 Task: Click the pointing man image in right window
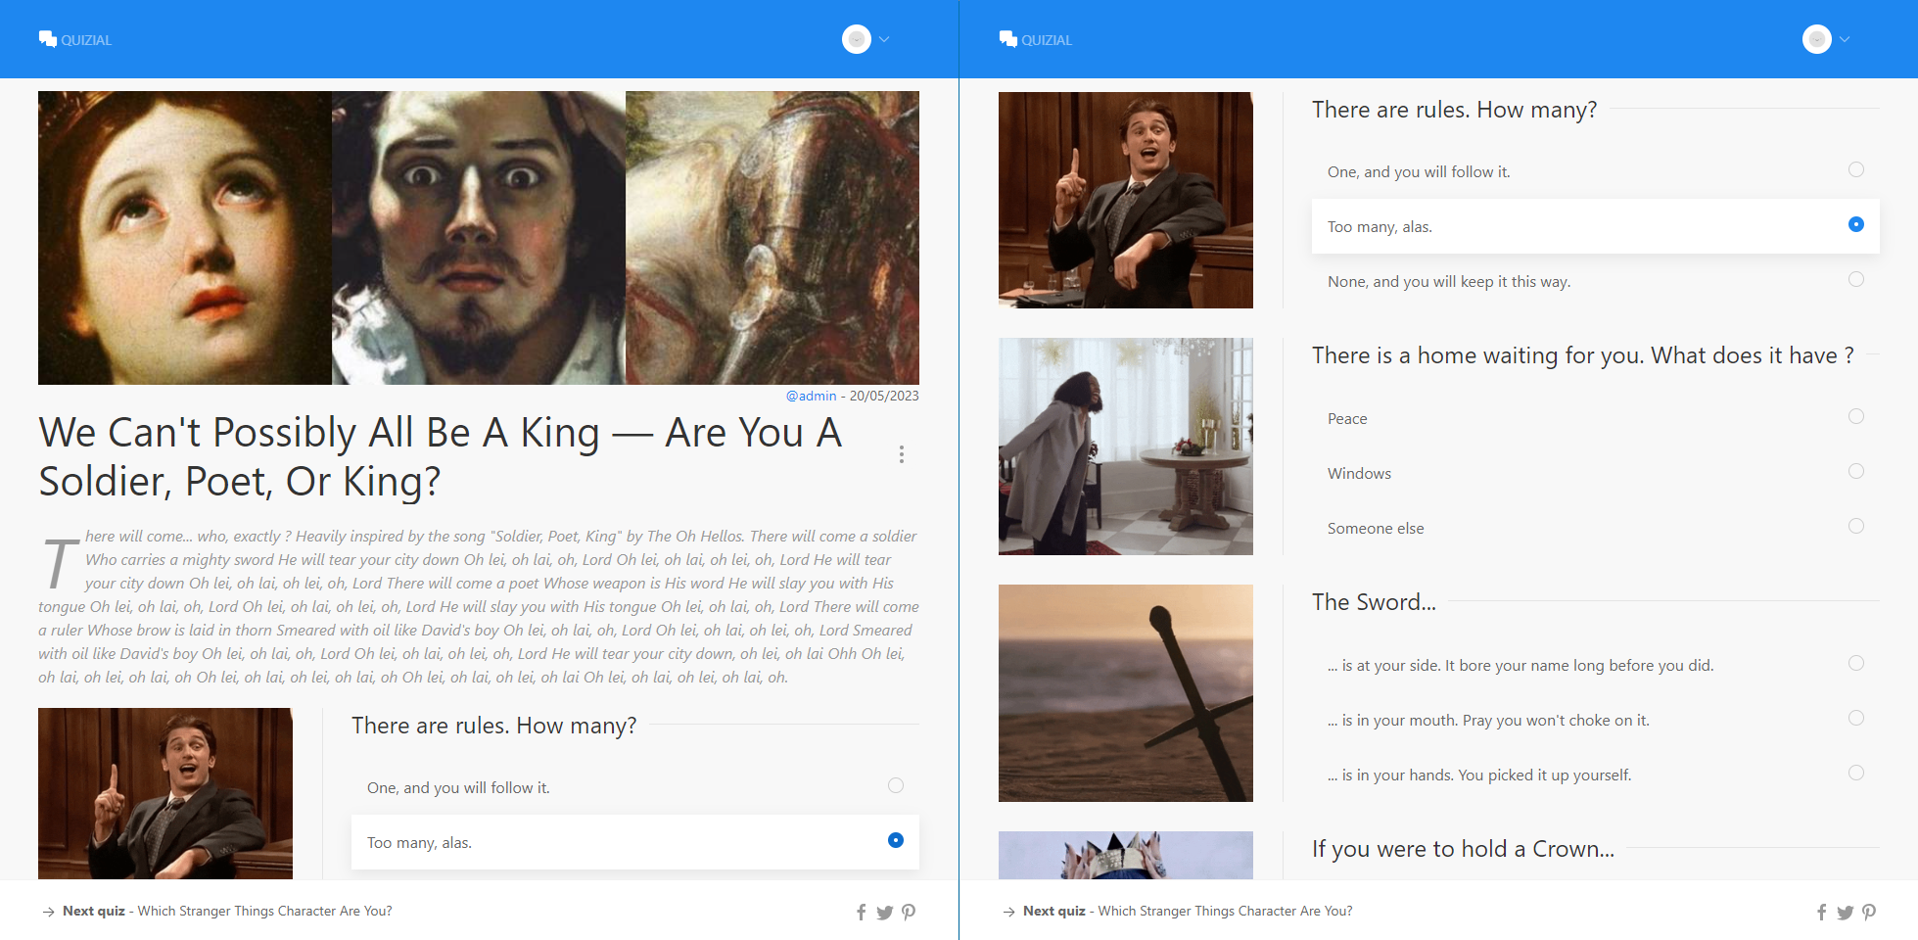coord(1126,200)
